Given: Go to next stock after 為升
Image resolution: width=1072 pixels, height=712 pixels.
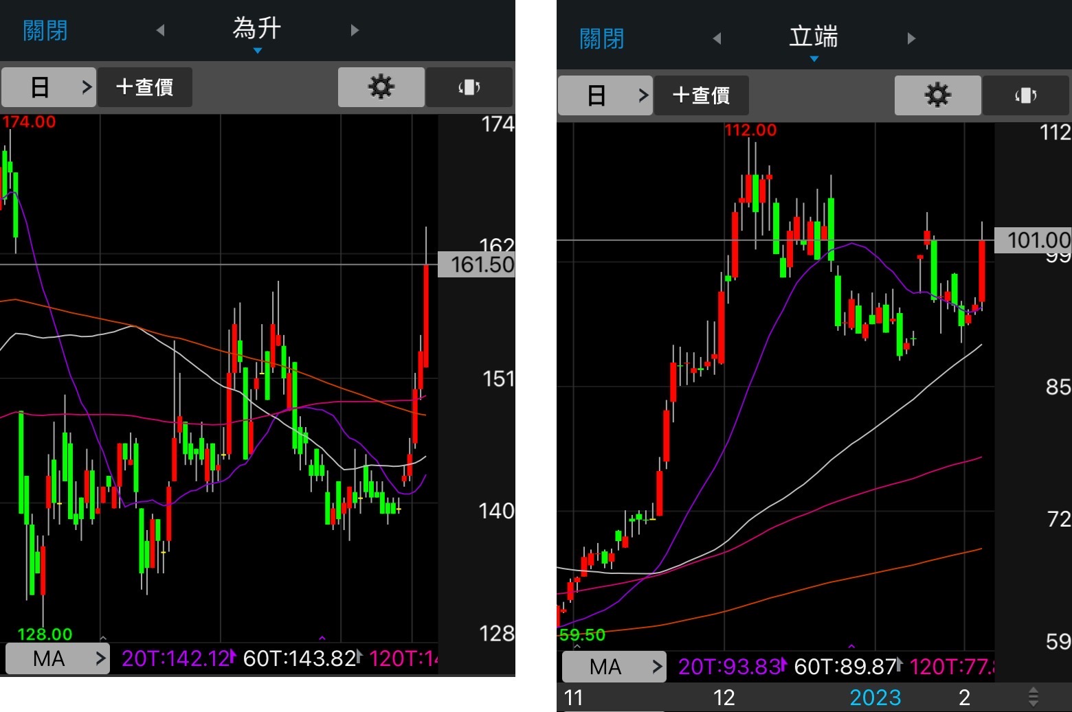Looking at the screenshot, I should click(x=355, y=30).
